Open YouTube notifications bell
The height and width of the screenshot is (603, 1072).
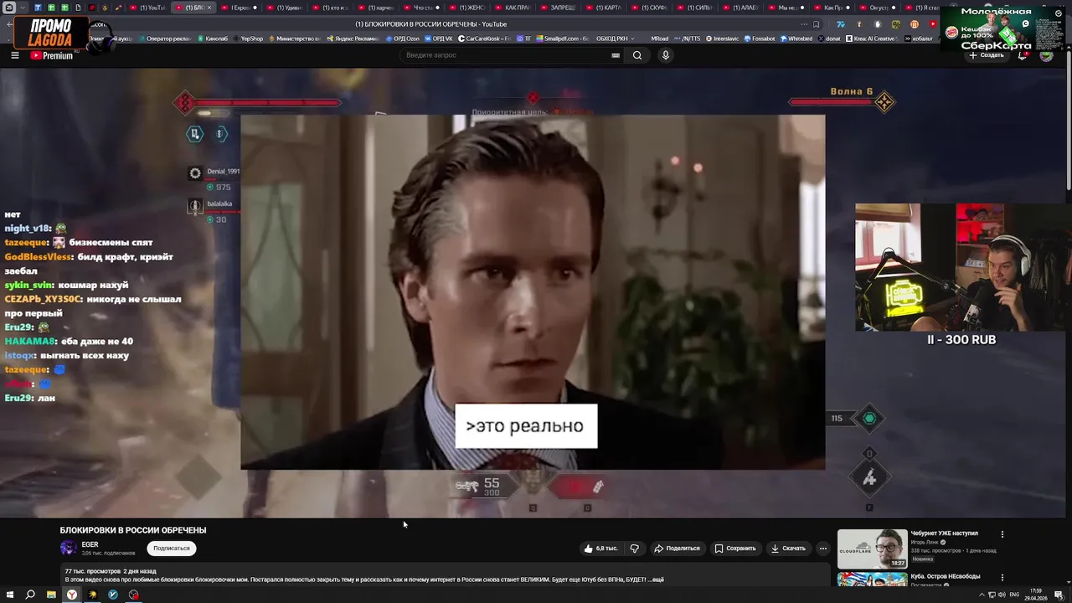tap(1023, 55)
